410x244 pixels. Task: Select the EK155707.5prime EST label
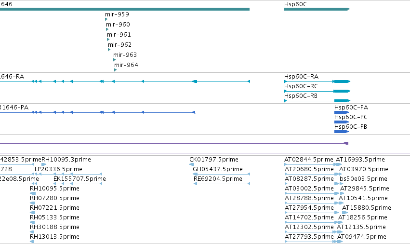tap(80, 179)
